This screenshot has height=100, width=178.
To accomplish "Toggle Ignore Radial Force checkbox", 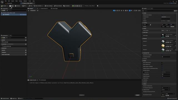I will (x=162, y=65).
